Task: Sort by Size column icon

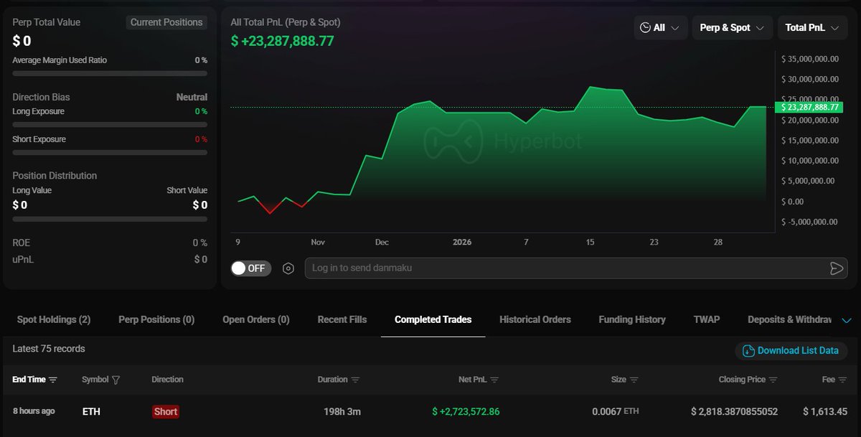Action: tap(634, 380)
